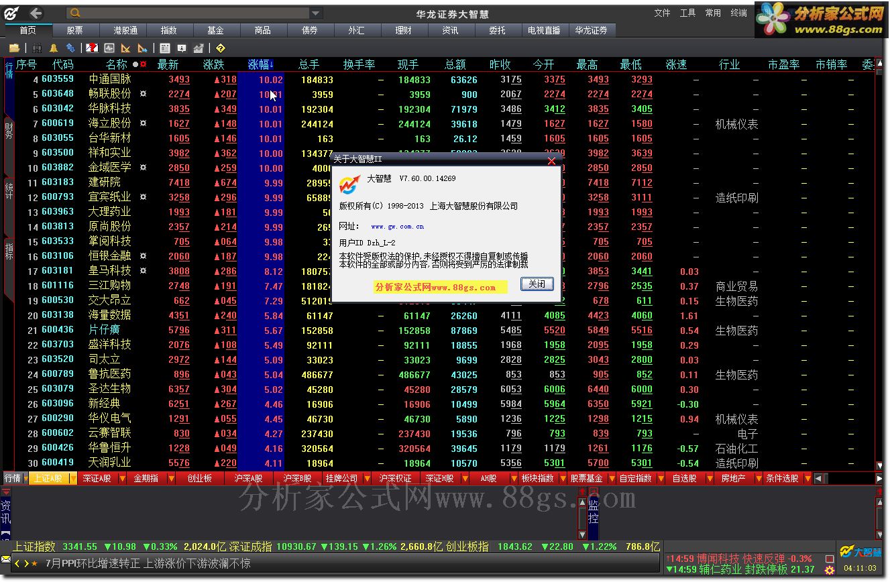The width and height of the screenshot is (890, 582).
Task: Click the red marker icon beside 名称 header
Action: (x=143, y=65)
